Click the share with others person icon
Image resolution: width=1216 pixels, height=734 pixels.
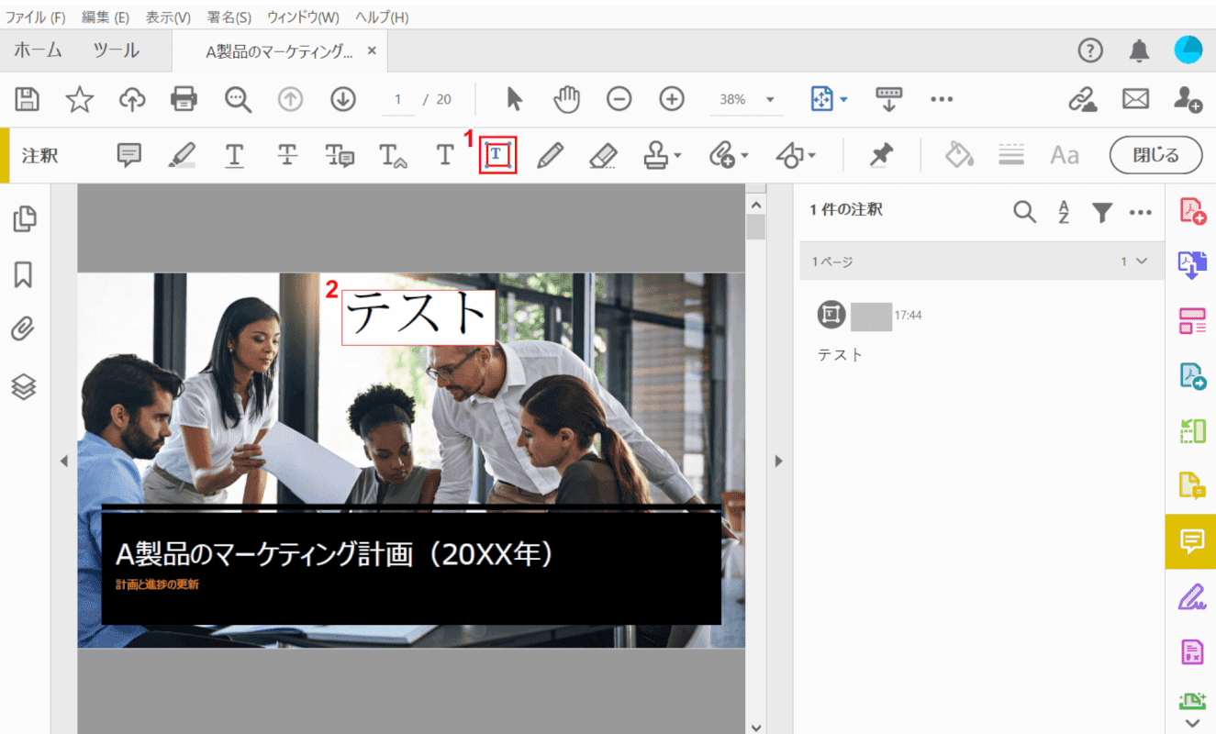1188,99
